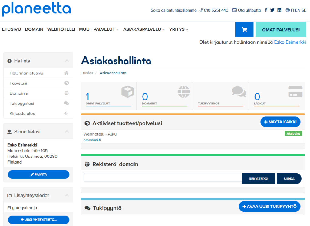Click the phone number 010 5251 440
Viewport: 310px width, 226px height.
click(x=216, y=10)
